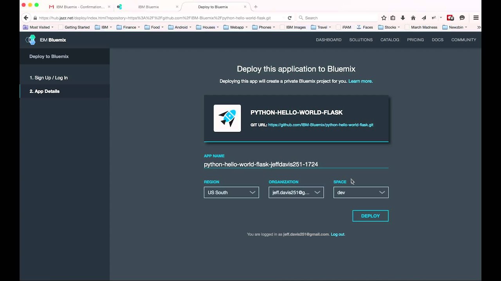Open the IBM bookmark folder

pyautogui.click(x=103, y=27)
